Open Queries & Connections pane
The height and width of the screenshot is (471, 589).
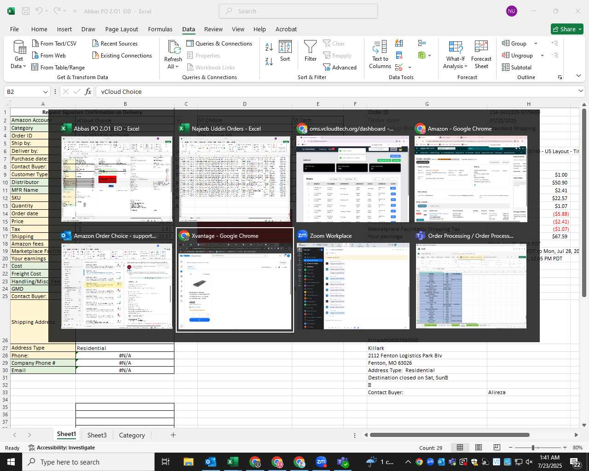tap(219, 43)
